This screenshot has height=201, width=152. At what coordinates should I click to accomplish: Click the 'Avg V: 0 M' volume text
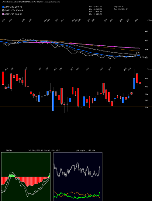[x=119, y=6]
